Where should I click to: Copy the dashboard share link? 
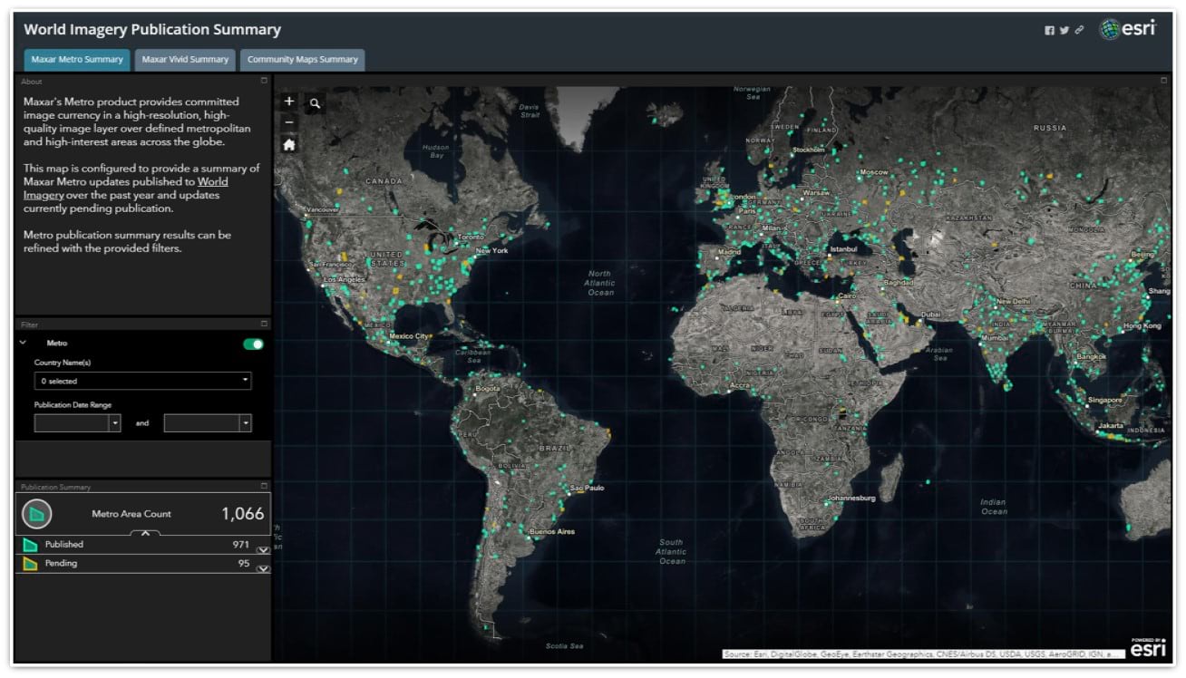pos(1079,30)
